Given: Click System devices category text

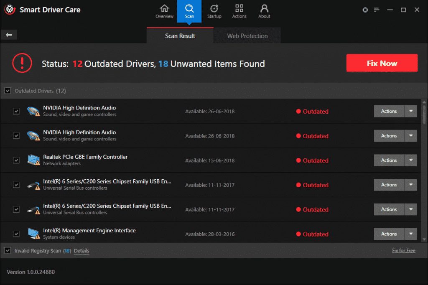Looking at the screenshot, I should click(x=59, y=237).
